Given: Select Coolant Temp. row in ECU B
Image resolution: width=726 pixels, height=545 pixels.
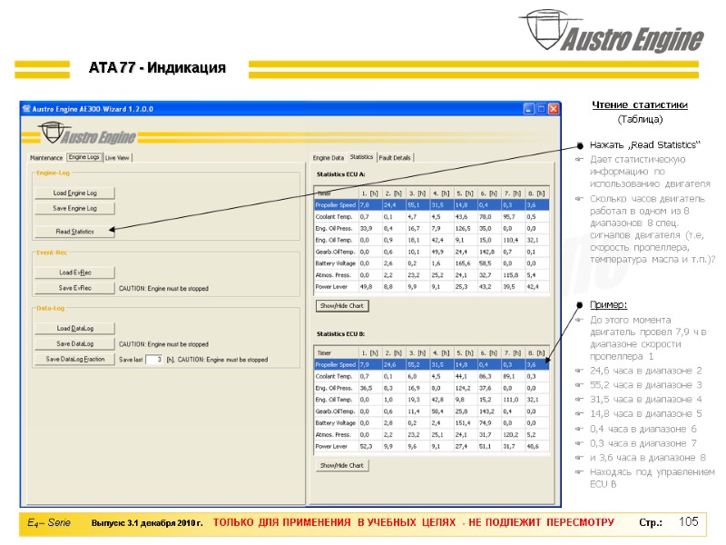Looking at the screenshot, I should coord(431,376).
